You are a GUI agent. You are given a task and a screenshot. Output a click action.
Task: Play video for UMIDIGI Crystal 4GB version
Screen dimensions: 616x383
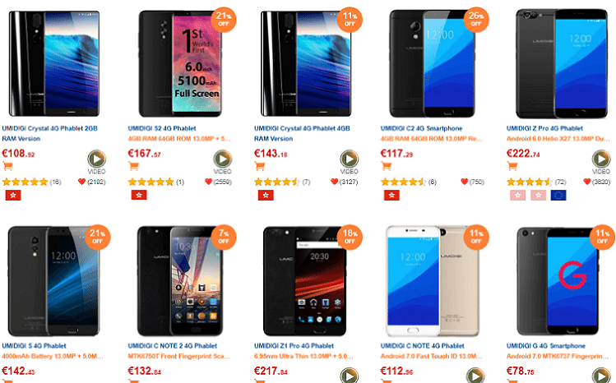click(x=349, y=159)
